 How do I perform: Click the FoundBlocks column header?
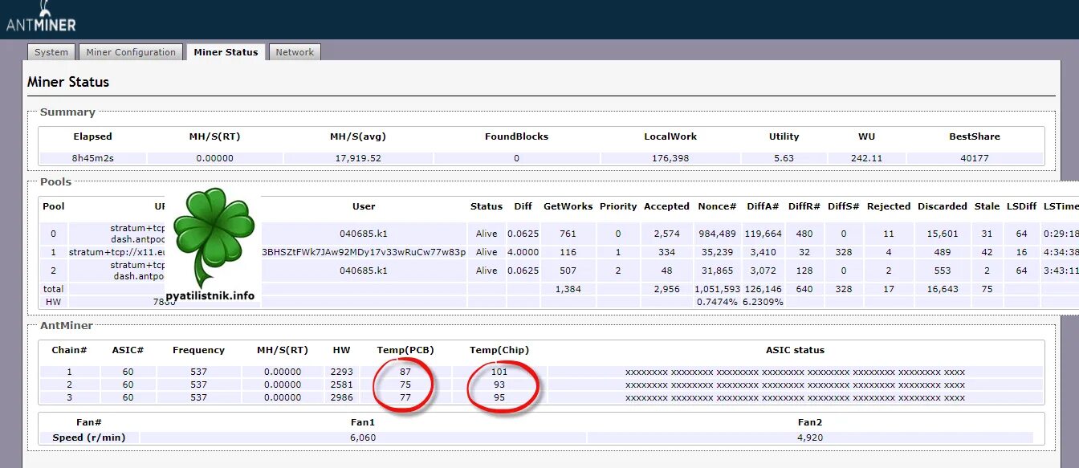click(x=516, y=136)
